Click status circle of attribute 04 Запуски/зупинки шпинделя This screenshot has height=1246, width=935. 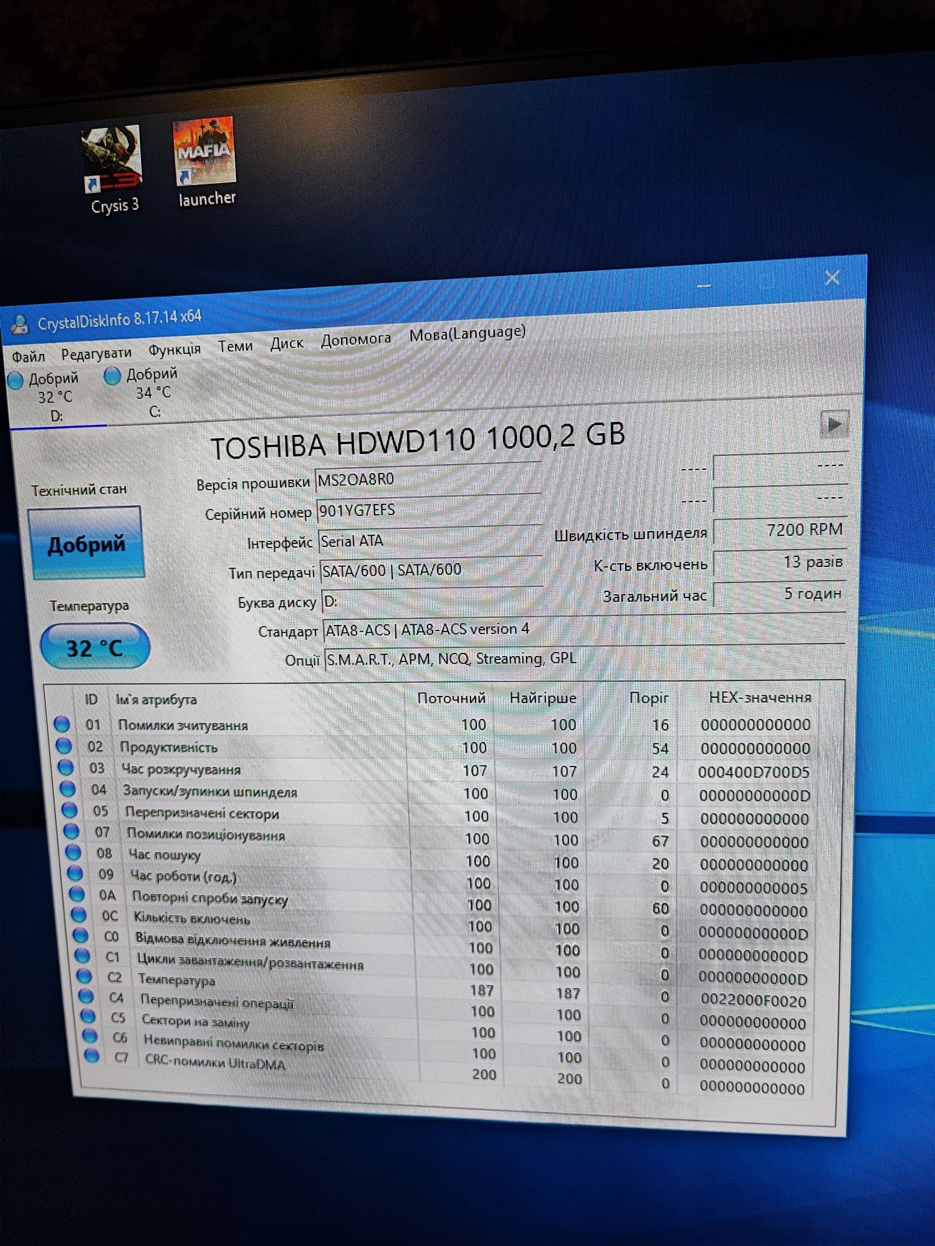(x=67, y=789)
